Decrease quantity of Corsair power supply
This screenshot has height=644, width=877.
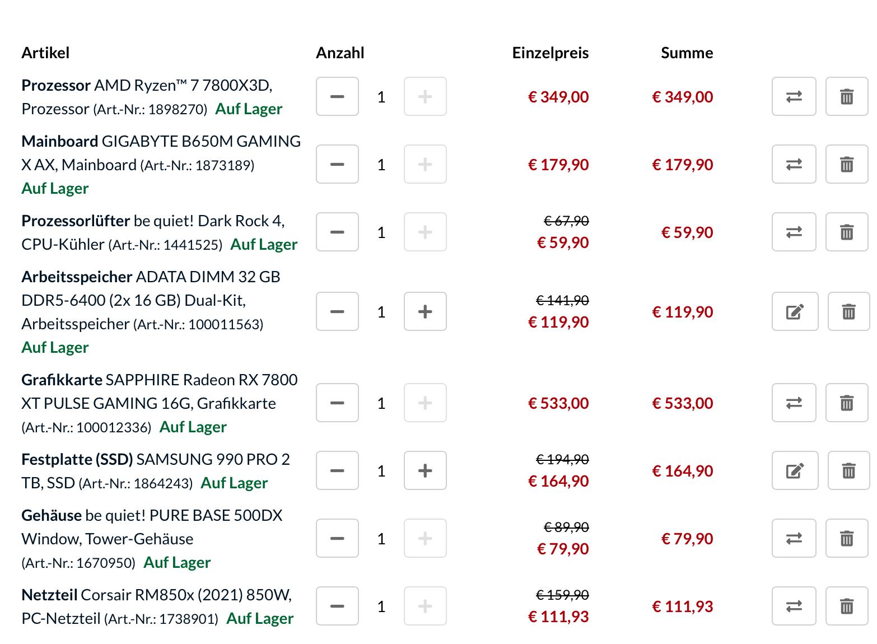click(x=337, y=606)
